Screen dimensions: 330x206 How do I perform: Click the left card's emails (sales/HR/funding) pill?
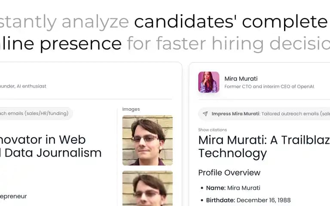click(35, 113)
